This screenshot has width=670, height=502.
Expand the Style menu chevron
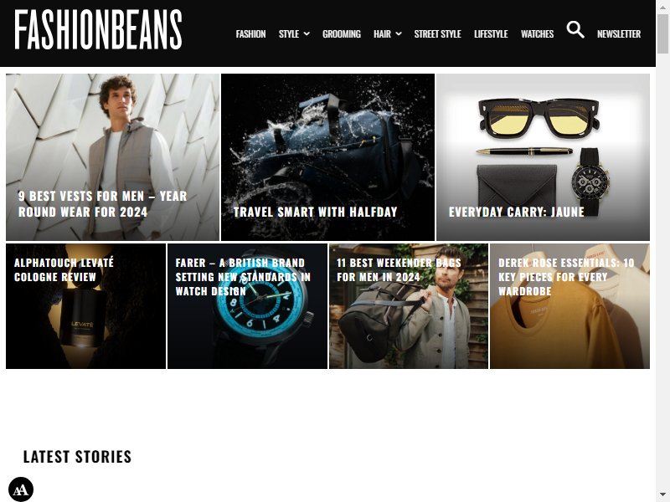point(307,33)
